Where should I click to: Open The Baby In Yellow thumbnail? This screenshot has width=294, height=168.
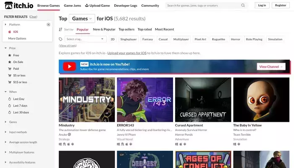point(261,100)
